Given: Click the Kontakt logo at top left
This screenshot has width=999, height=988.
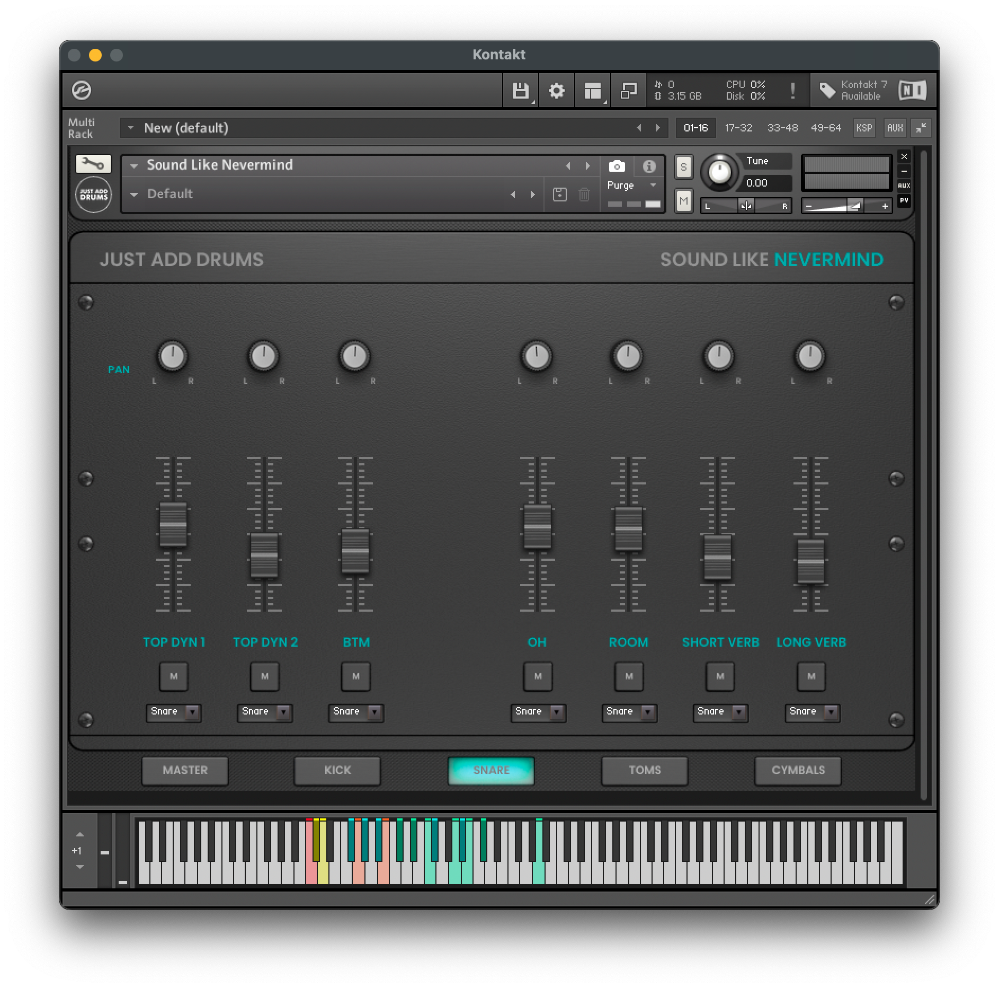Looking at the screenshot, I should point(82,90).
